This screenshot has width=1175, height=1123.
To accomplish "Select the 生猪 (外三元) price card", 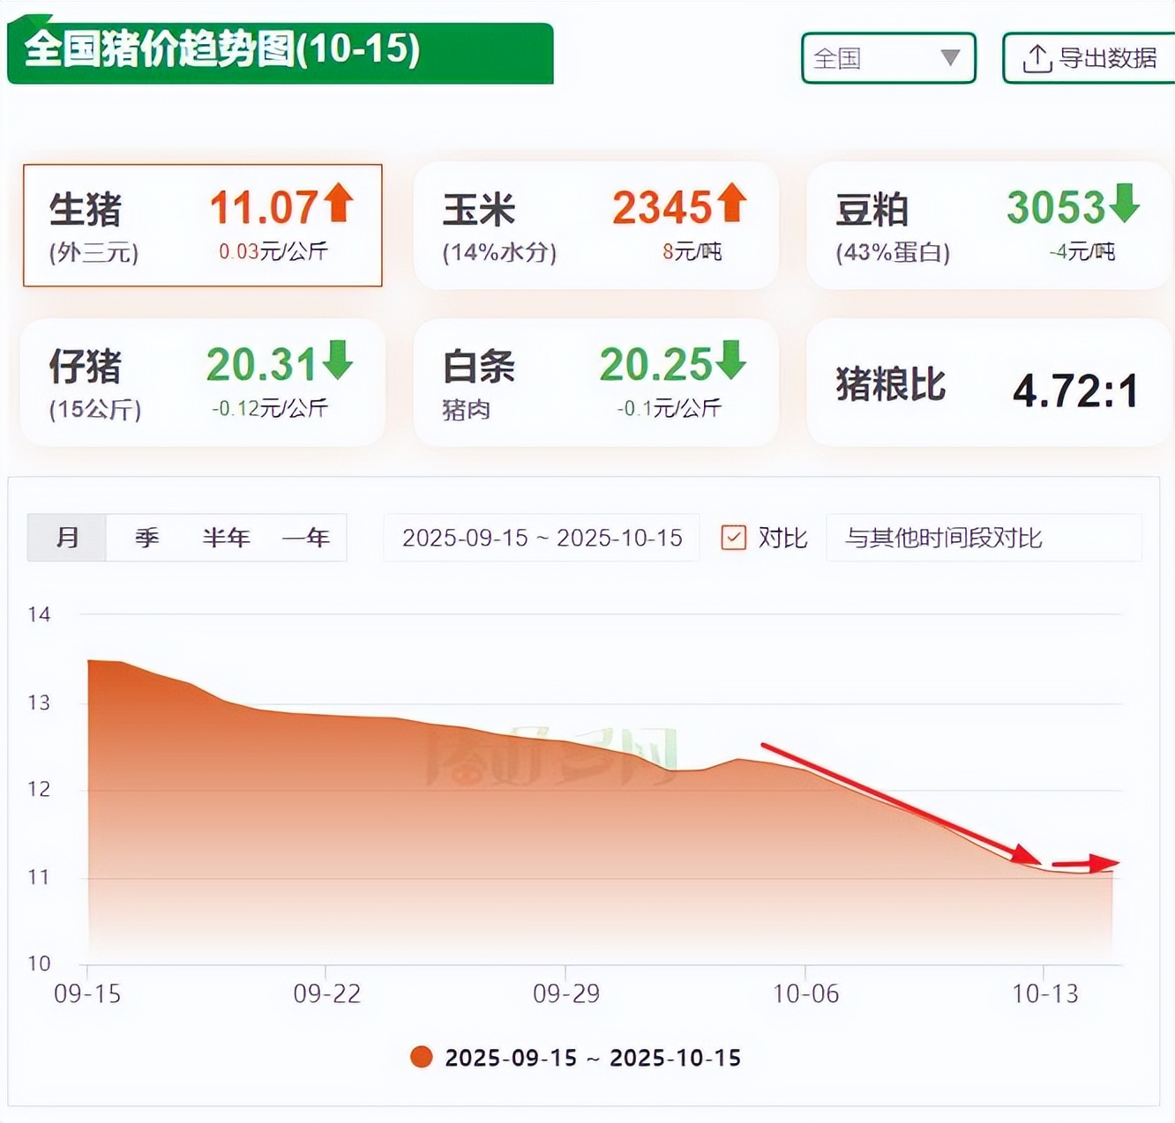I will pos(202,226).
